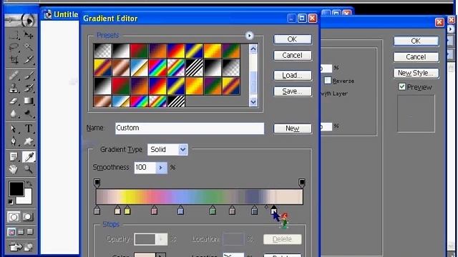This screenshot has width=458, height=257.
Task: Select the Crop tool
Action: pos(14,59)
